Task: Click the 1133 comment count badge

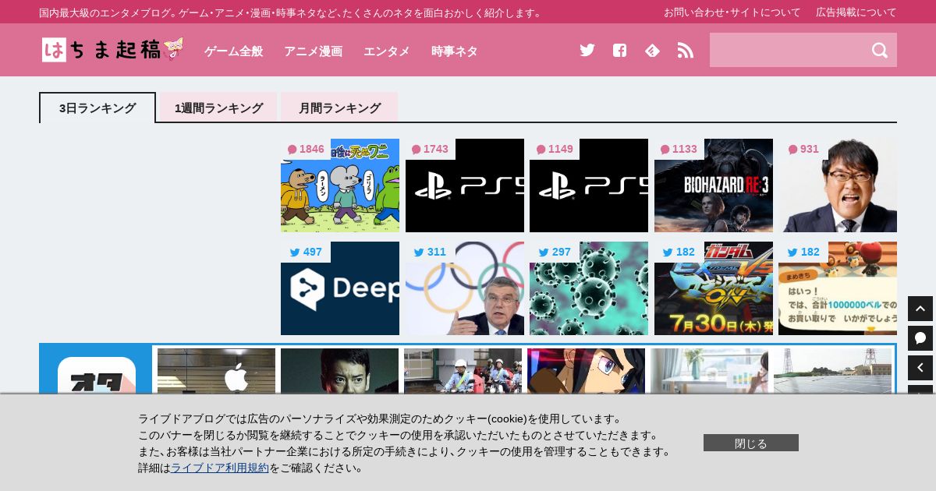Action: (x=679, y=149)
